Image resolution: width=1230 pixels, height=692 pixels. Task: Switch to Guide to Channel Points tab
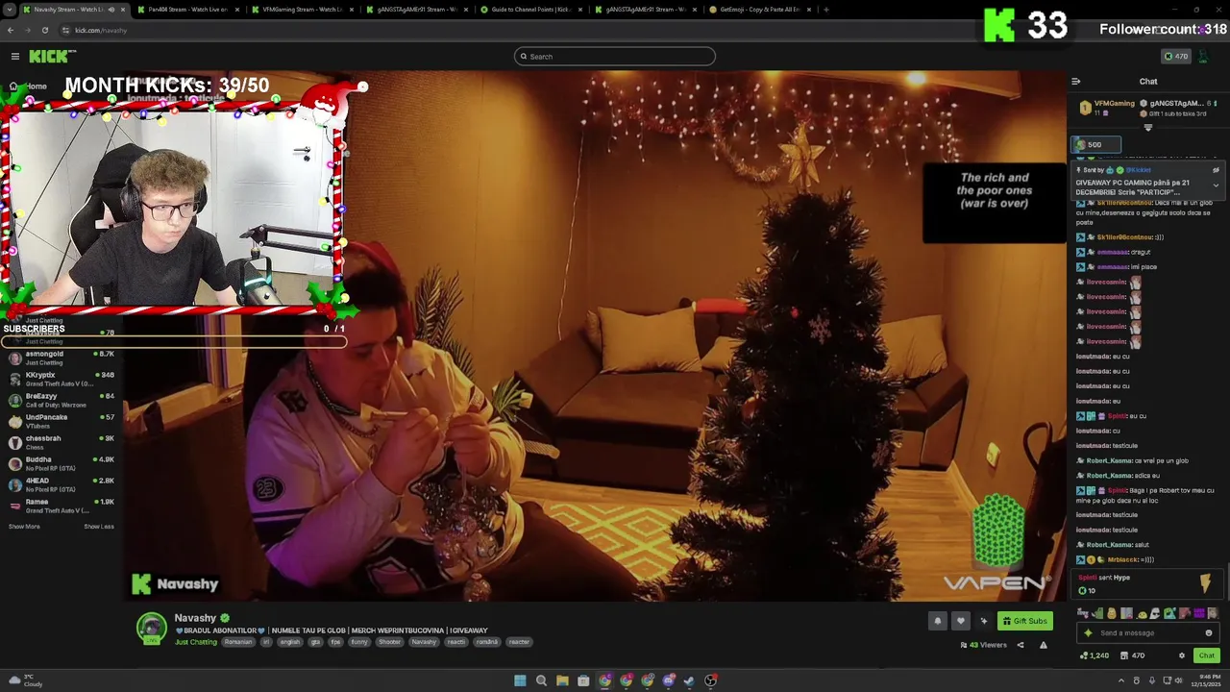pyautogui.click(x=531, y=10)
